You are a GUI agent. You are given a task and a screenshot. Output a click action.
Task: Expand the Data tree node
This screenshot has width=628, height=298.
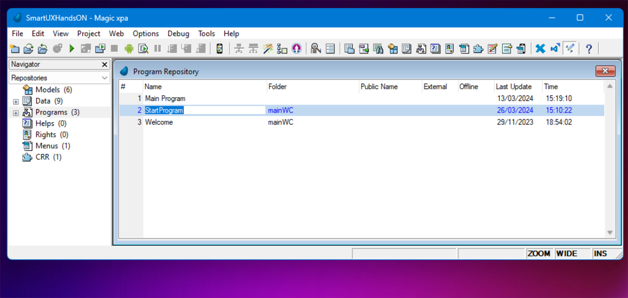[16, 102]
